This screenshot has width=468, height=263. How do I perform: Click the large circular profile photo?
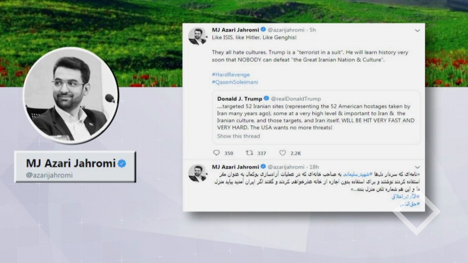pyautogui.click(x=71, y=96)
